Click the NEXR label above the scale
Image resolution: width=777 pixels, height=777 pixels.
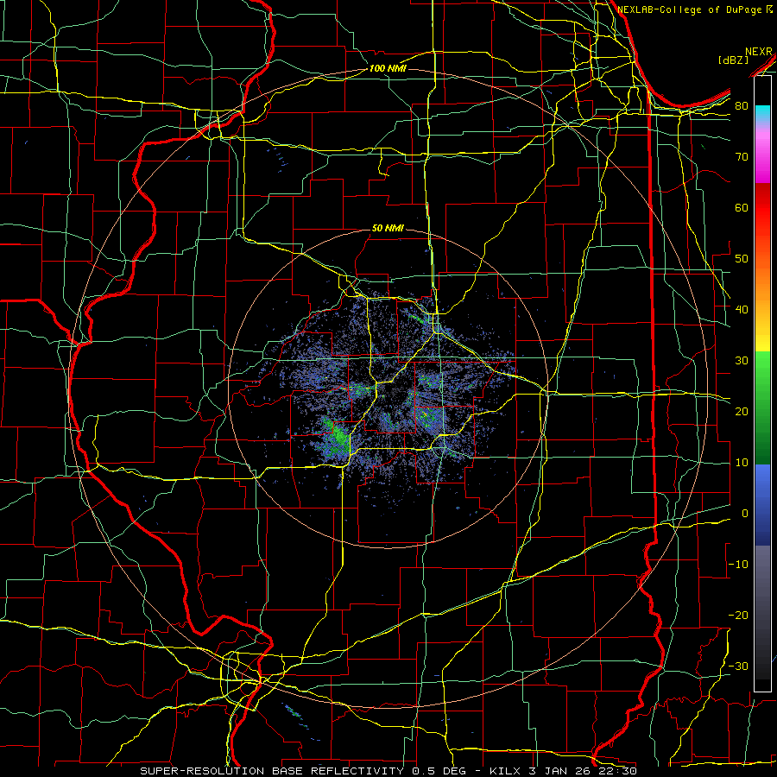click(x=759, y=52)
